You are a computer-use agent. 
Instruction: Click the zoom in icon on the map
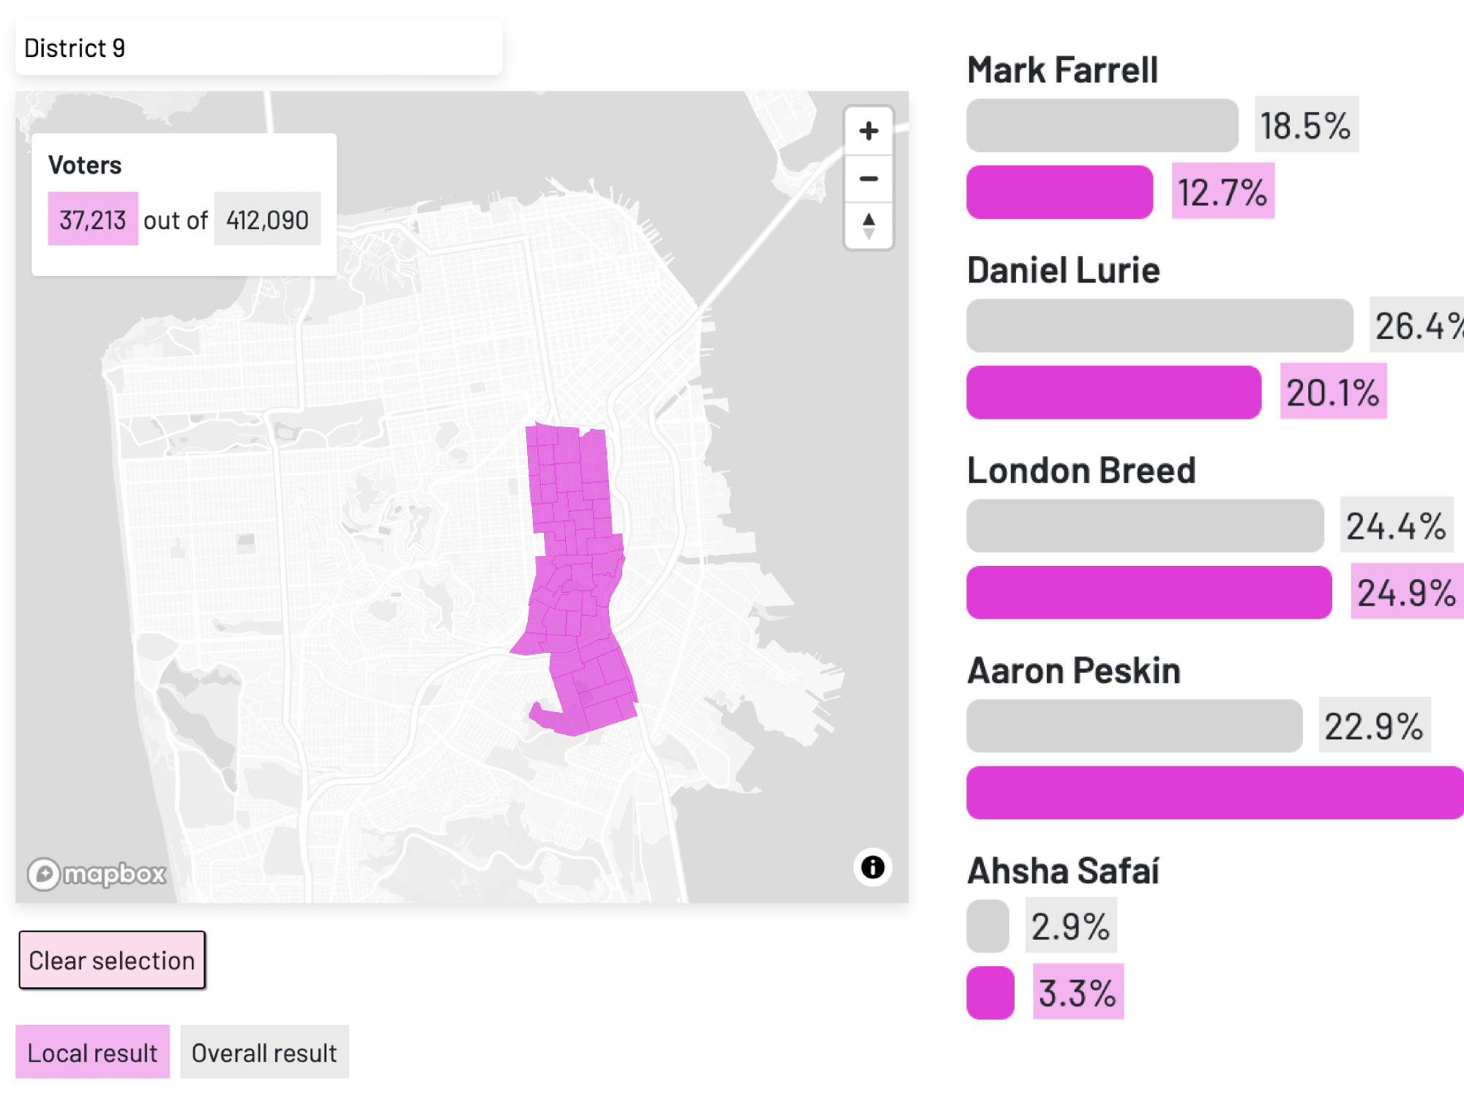[x=870, y=130]
